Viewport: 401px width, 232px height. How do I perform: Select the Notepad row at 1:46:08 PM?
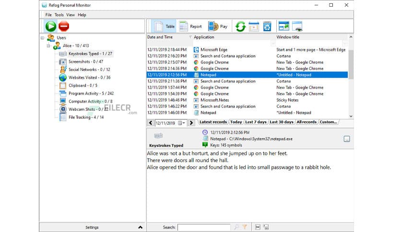tap(247, 113)
